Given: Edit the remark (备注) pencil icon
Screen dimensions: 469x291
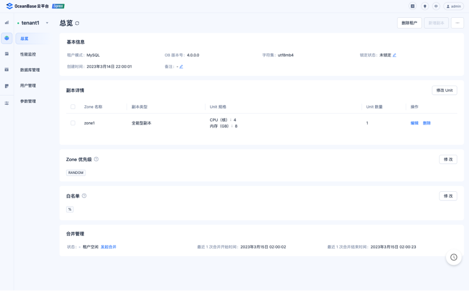Looking at the screenshot, I should (181, 67).
